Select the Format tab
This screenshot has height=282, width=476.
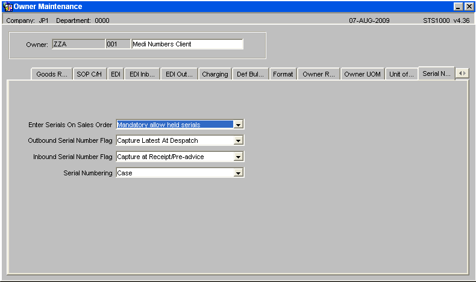(283, 74)
